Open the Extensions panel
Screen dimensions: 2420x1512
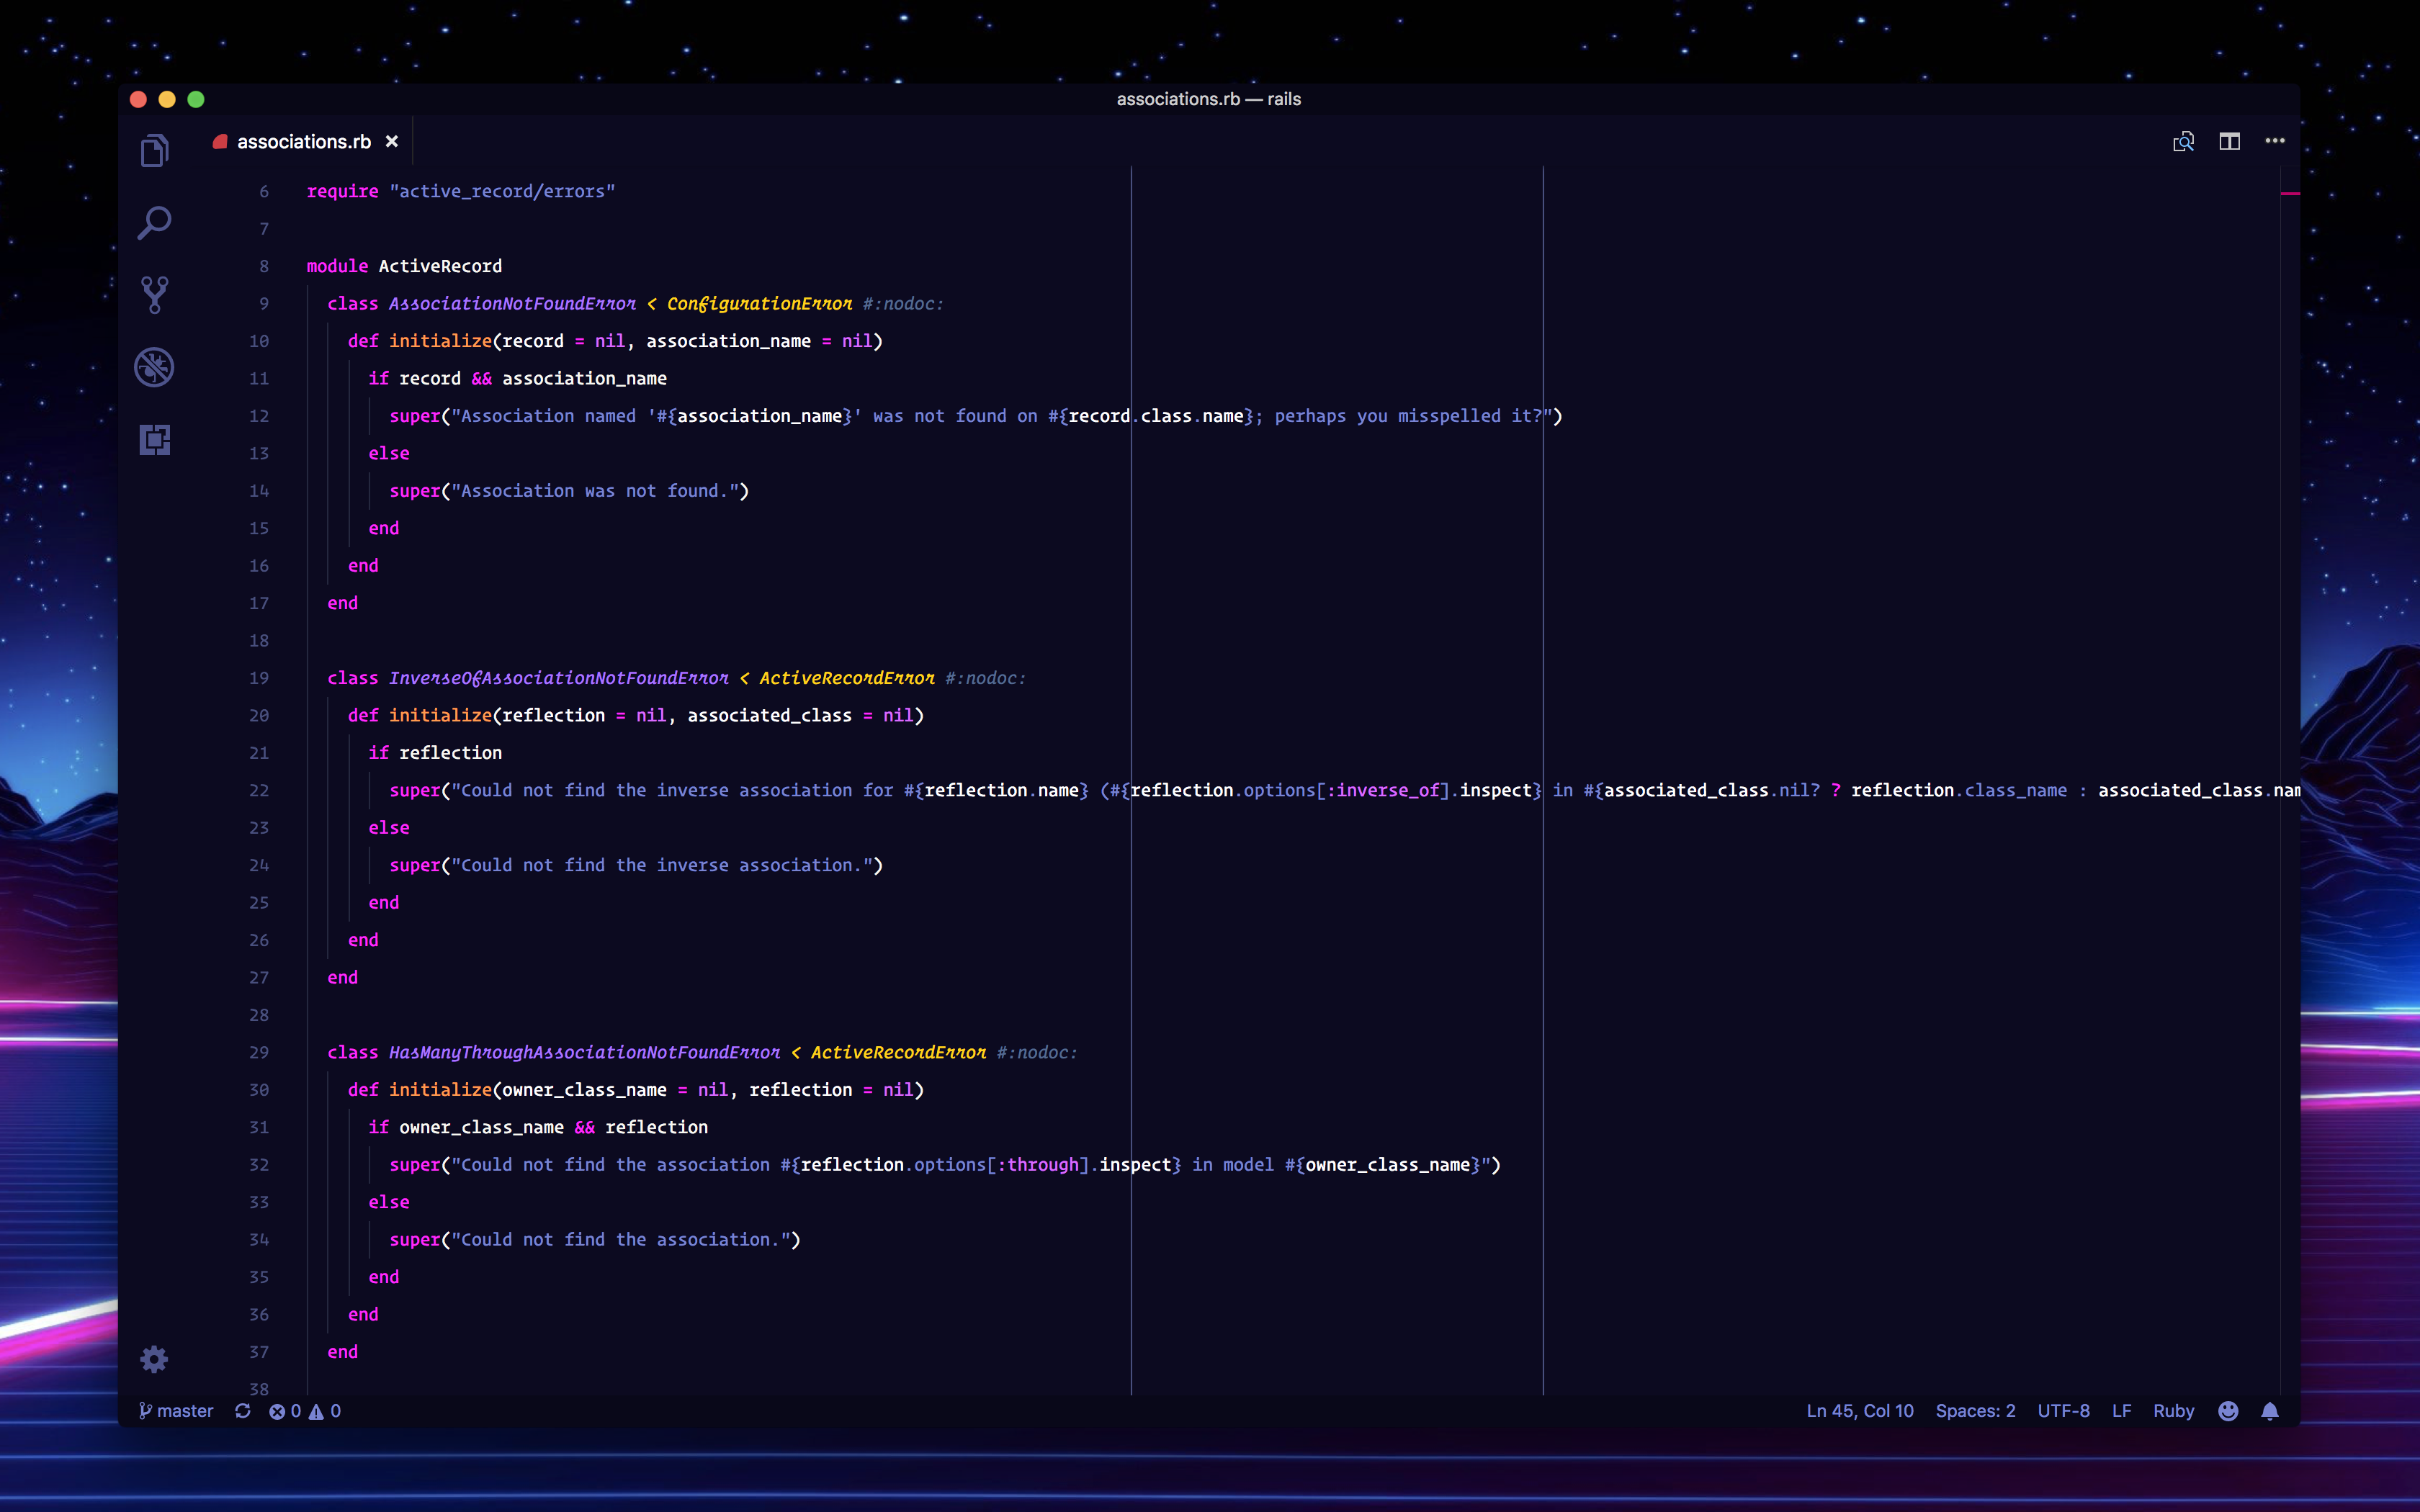pos(154,439)
